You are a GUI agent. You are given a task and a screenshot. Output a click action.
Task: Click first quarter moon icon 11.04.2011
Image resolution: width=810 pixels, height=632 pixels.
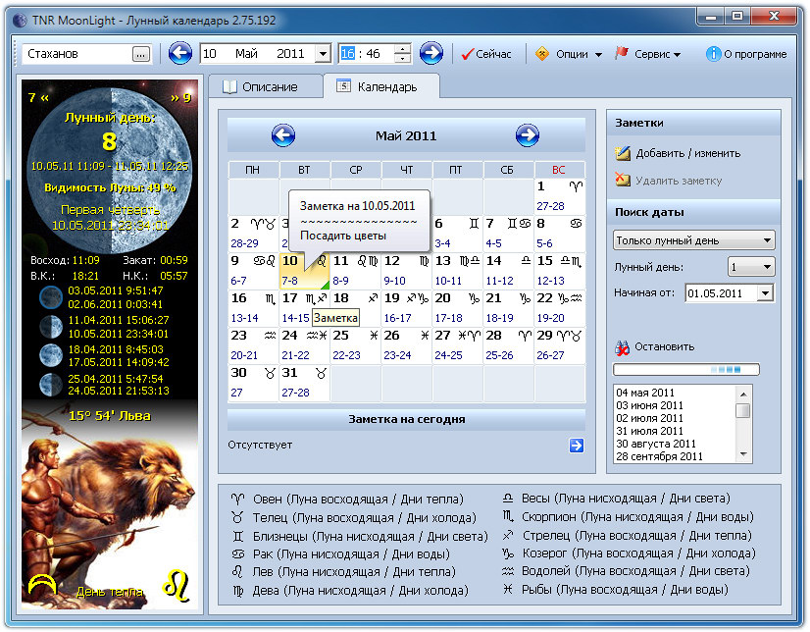point(51,327)
